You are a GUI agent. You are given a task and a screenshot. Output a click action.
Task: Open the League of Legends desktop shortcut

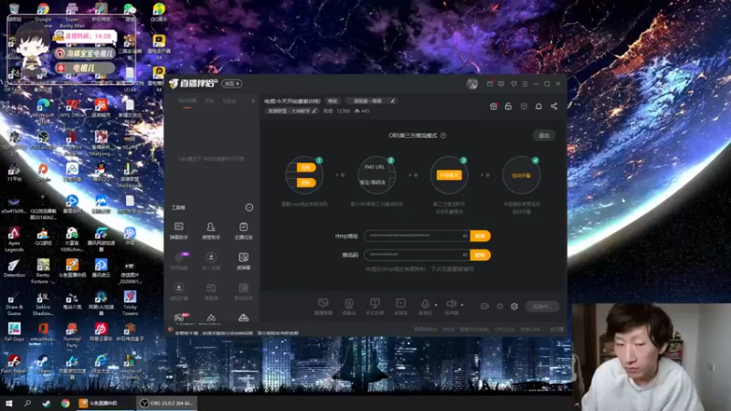(x=130, y=367)
